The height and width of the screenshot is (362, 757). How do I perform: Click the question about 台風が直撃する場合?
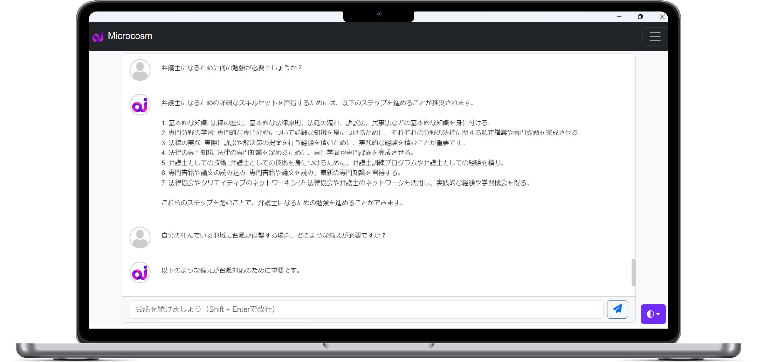tap(274, 235)
